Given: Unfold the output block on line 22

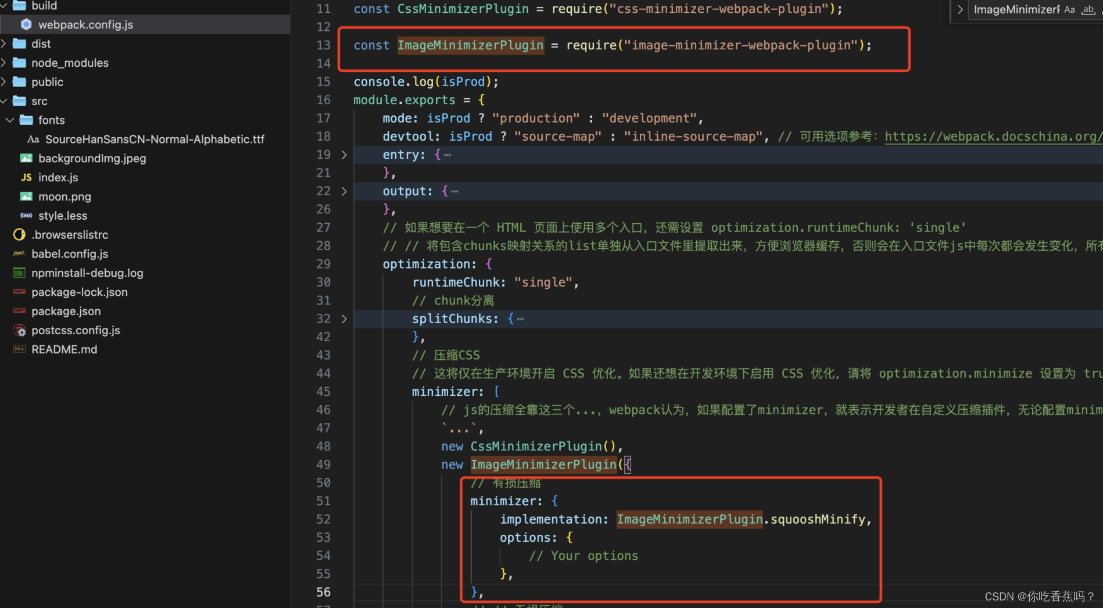Looking at the screenshot, I should (x=344, y=191).
